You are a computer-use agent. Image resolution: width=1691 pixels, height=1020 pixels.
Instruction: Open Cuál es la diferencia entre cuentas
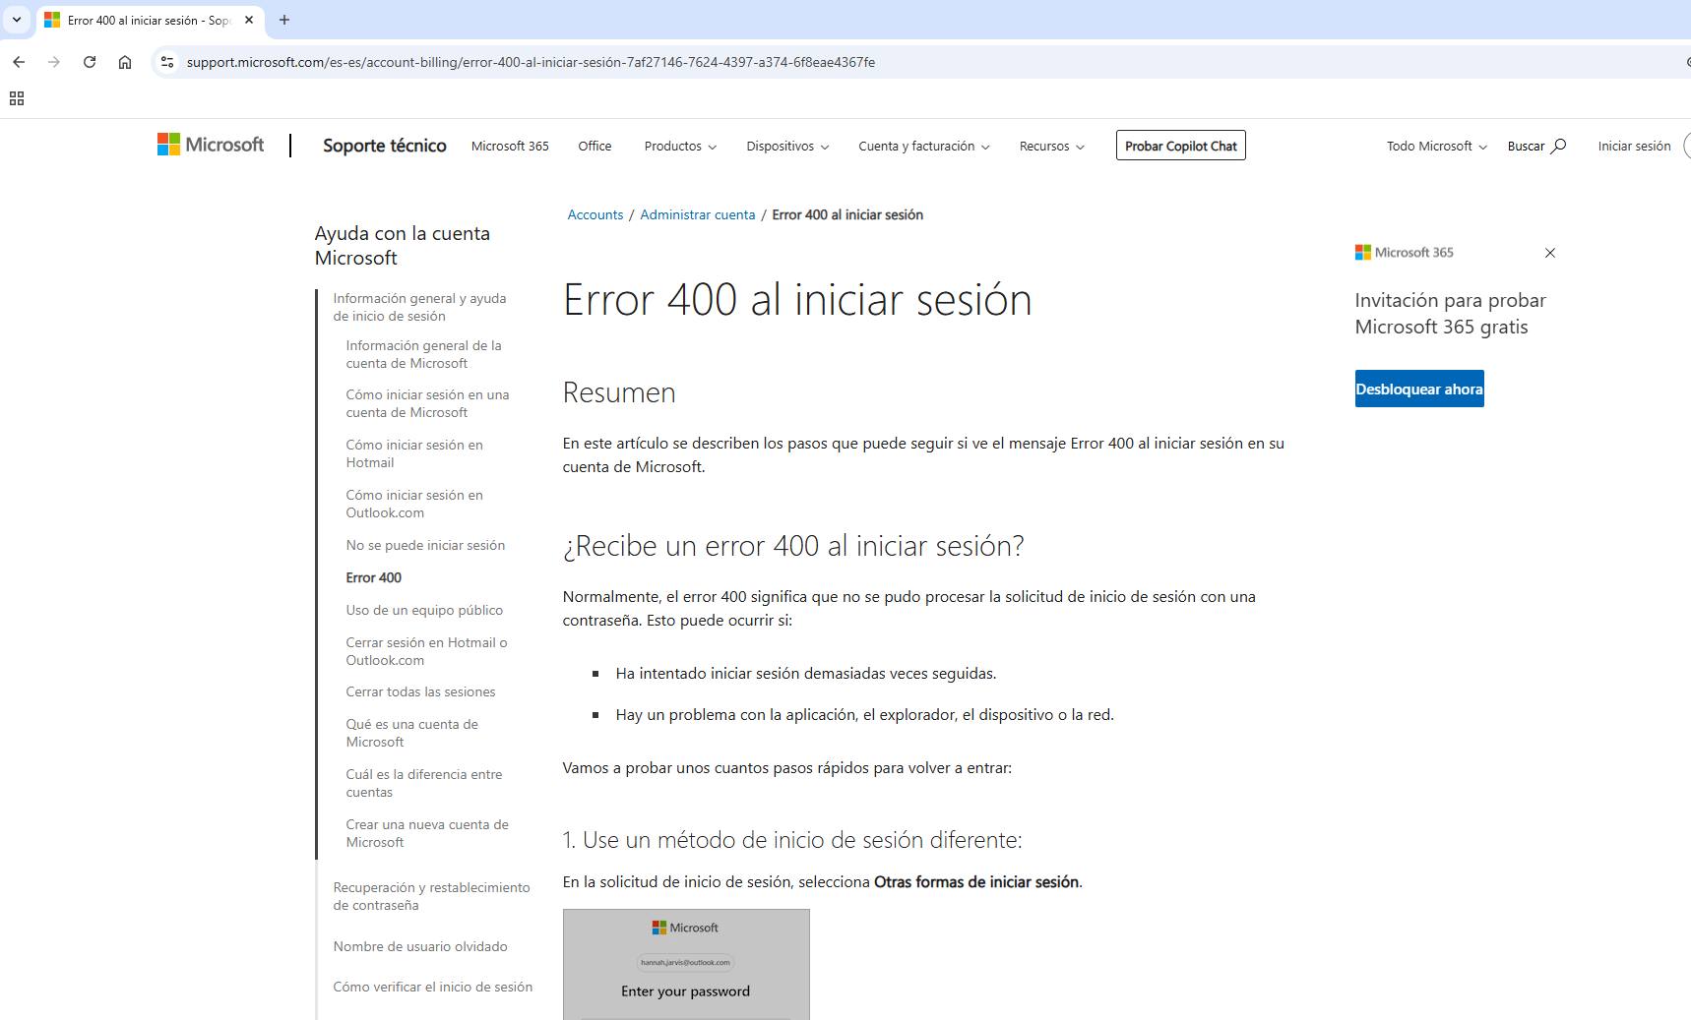[424, 783]
